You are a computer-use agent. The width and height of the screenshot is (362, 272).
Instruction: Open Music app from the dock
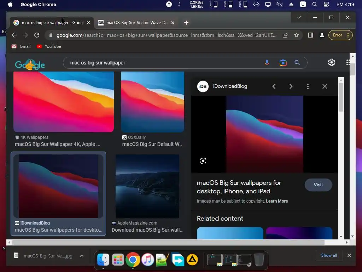[148, 260]
